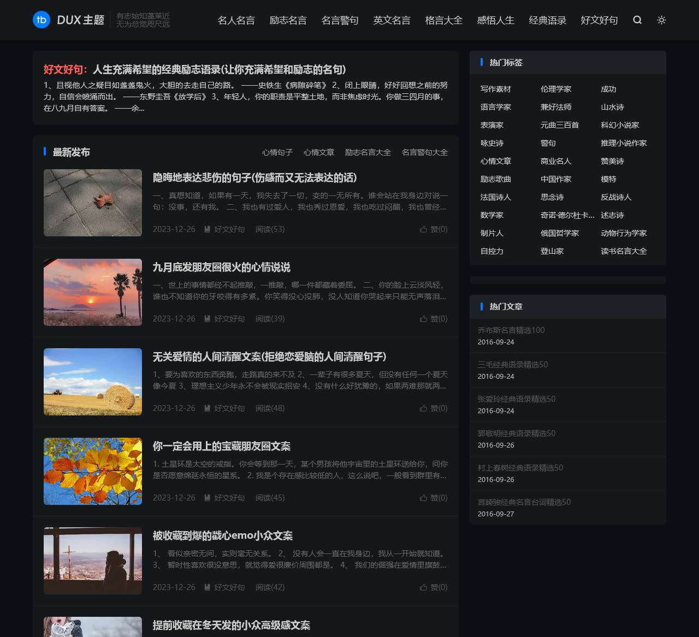Open the 名人名言 nav menu
699x637 pixels.
tap(236, 20)
